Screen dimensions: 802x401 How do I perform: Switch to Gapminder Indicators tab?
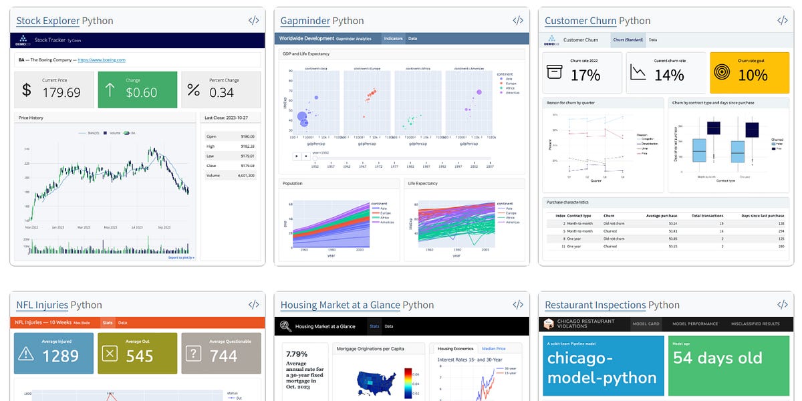[393, 39]
